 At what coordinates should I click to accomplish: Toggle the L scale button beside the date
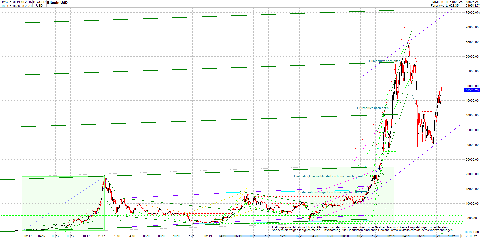click(x=462, y=236)
